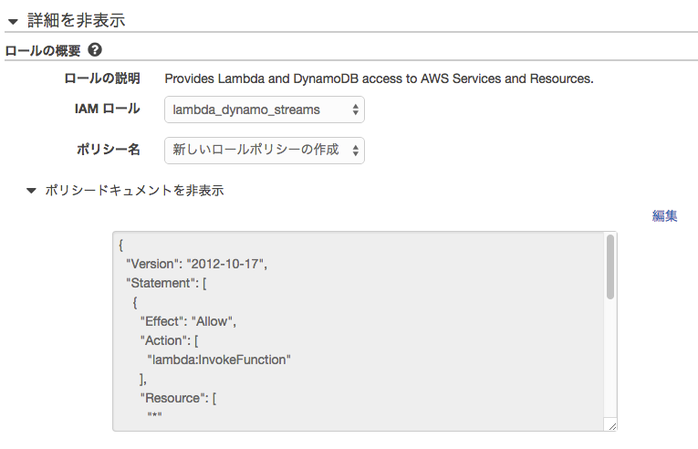Click the "Statement" line in policy

[x=167, y=283]
